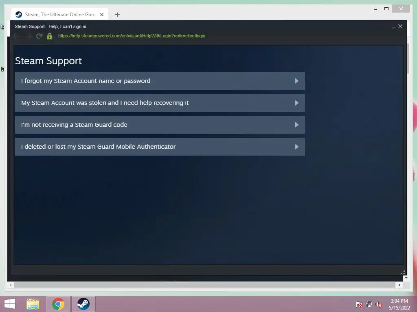This screenshot has width=417, height=312.
Task: Open a new tab with plus button
Action: point(117,15)
